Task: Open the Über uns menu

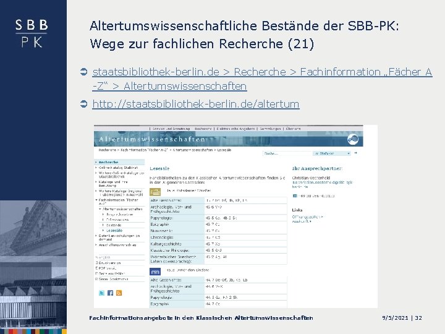Action: click(x=293, y=129)
